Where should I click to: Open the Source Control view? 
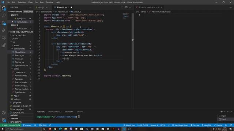tap(4, 23)
